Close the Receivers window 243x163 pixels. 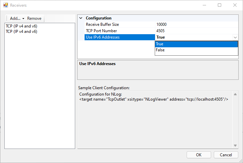235,5
